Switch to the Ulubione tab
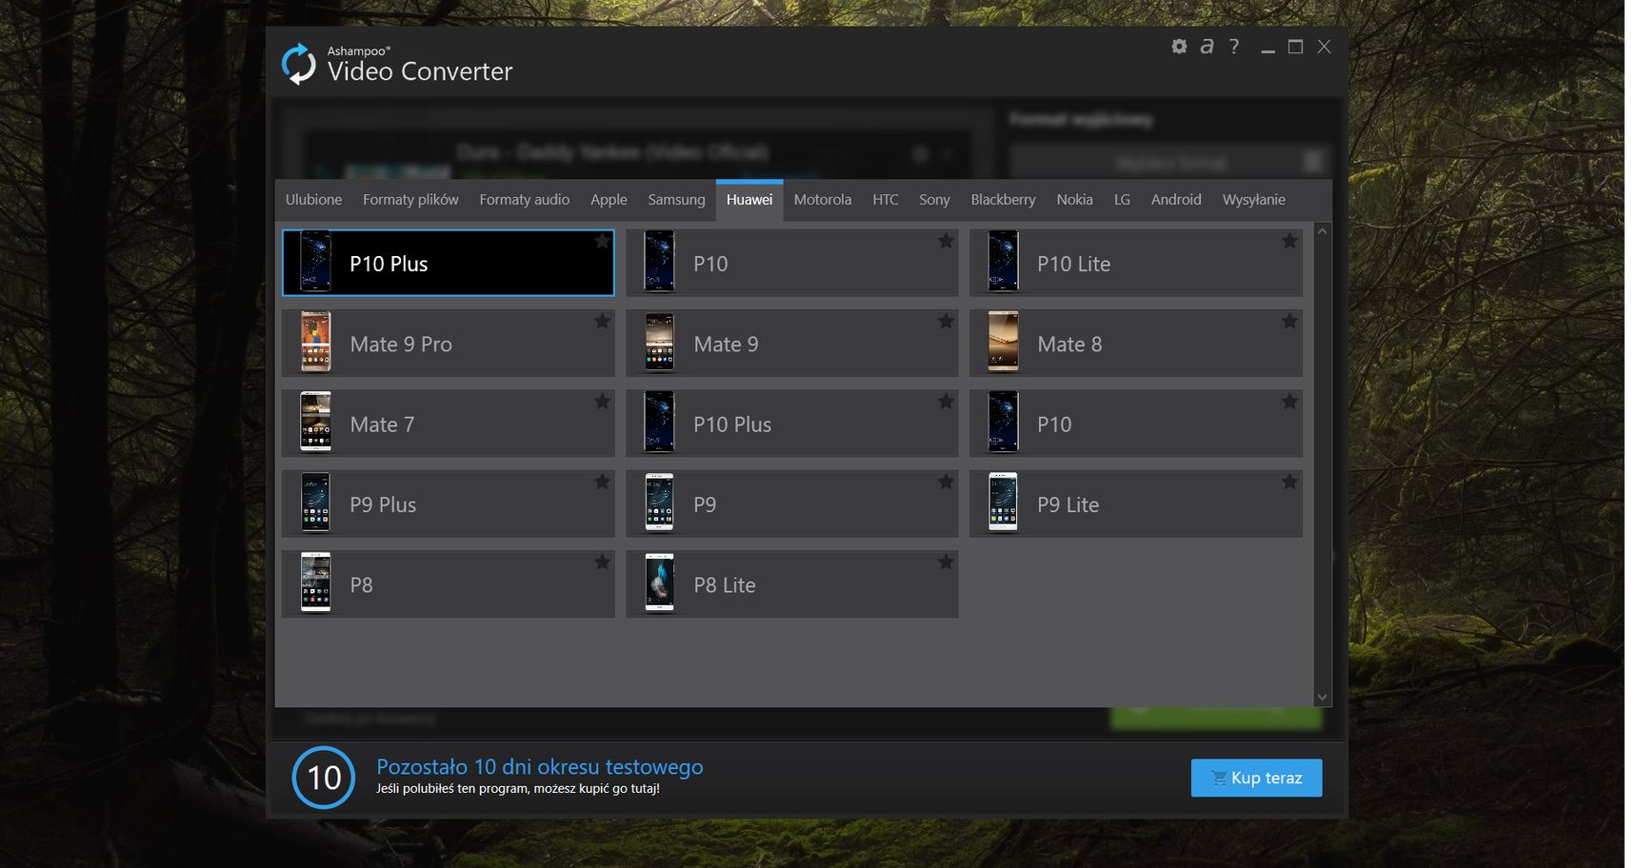The width and height of the screenshot is (1638, 868). tap(313, 200)
